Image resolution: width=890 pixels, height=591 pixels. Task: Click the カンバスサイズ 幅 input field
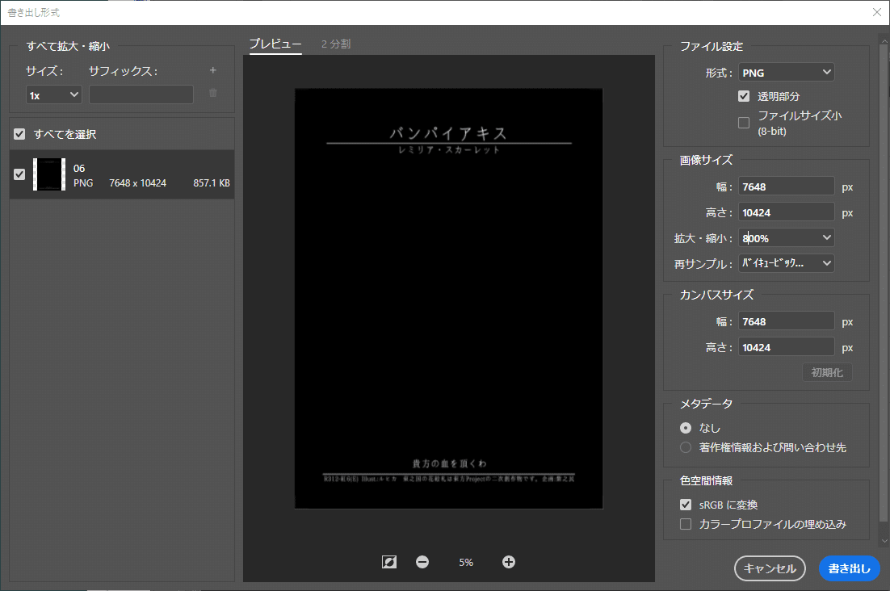786,321
